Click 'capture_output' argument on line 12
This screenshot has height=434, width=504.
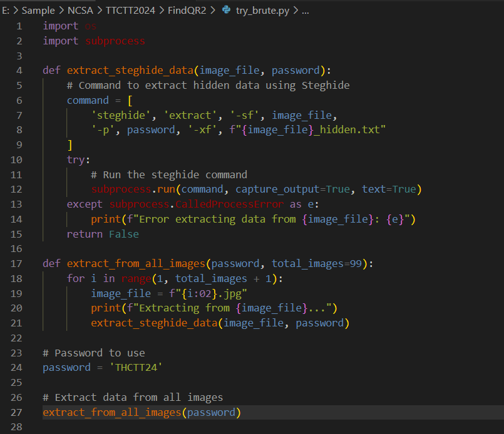pos(278,189)
